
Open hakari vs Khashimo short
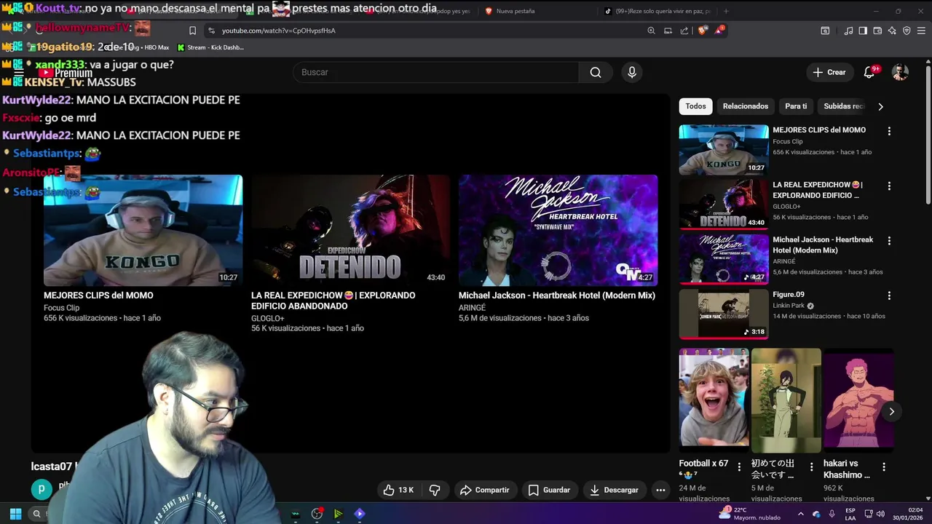click(858, 397)
